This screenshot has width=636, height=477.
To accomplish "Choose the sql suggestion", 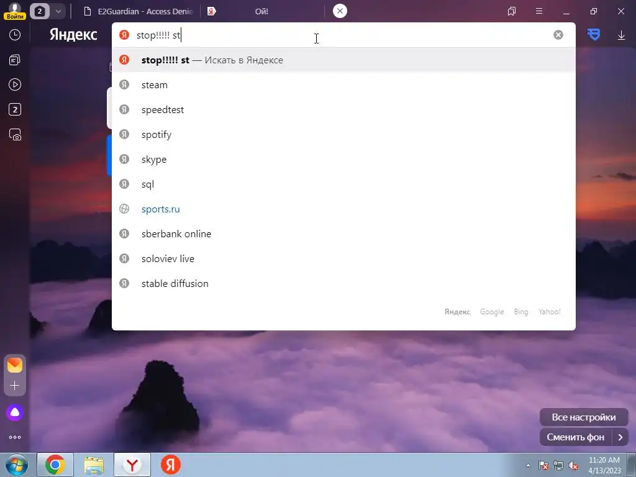I will [x=343, y=184].
